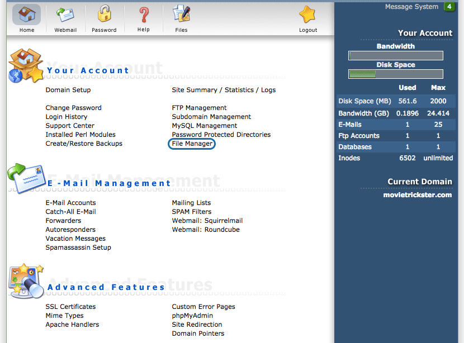464x343 pixels.
Task: Open Mime Types
Action: point(64,316)
